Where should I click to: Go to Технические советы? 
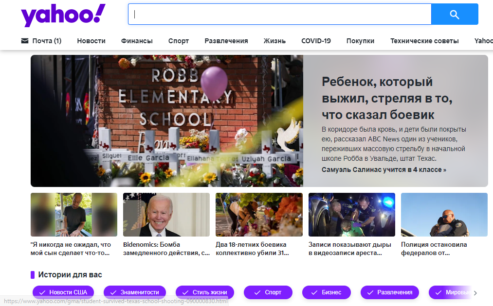[424, 41]
